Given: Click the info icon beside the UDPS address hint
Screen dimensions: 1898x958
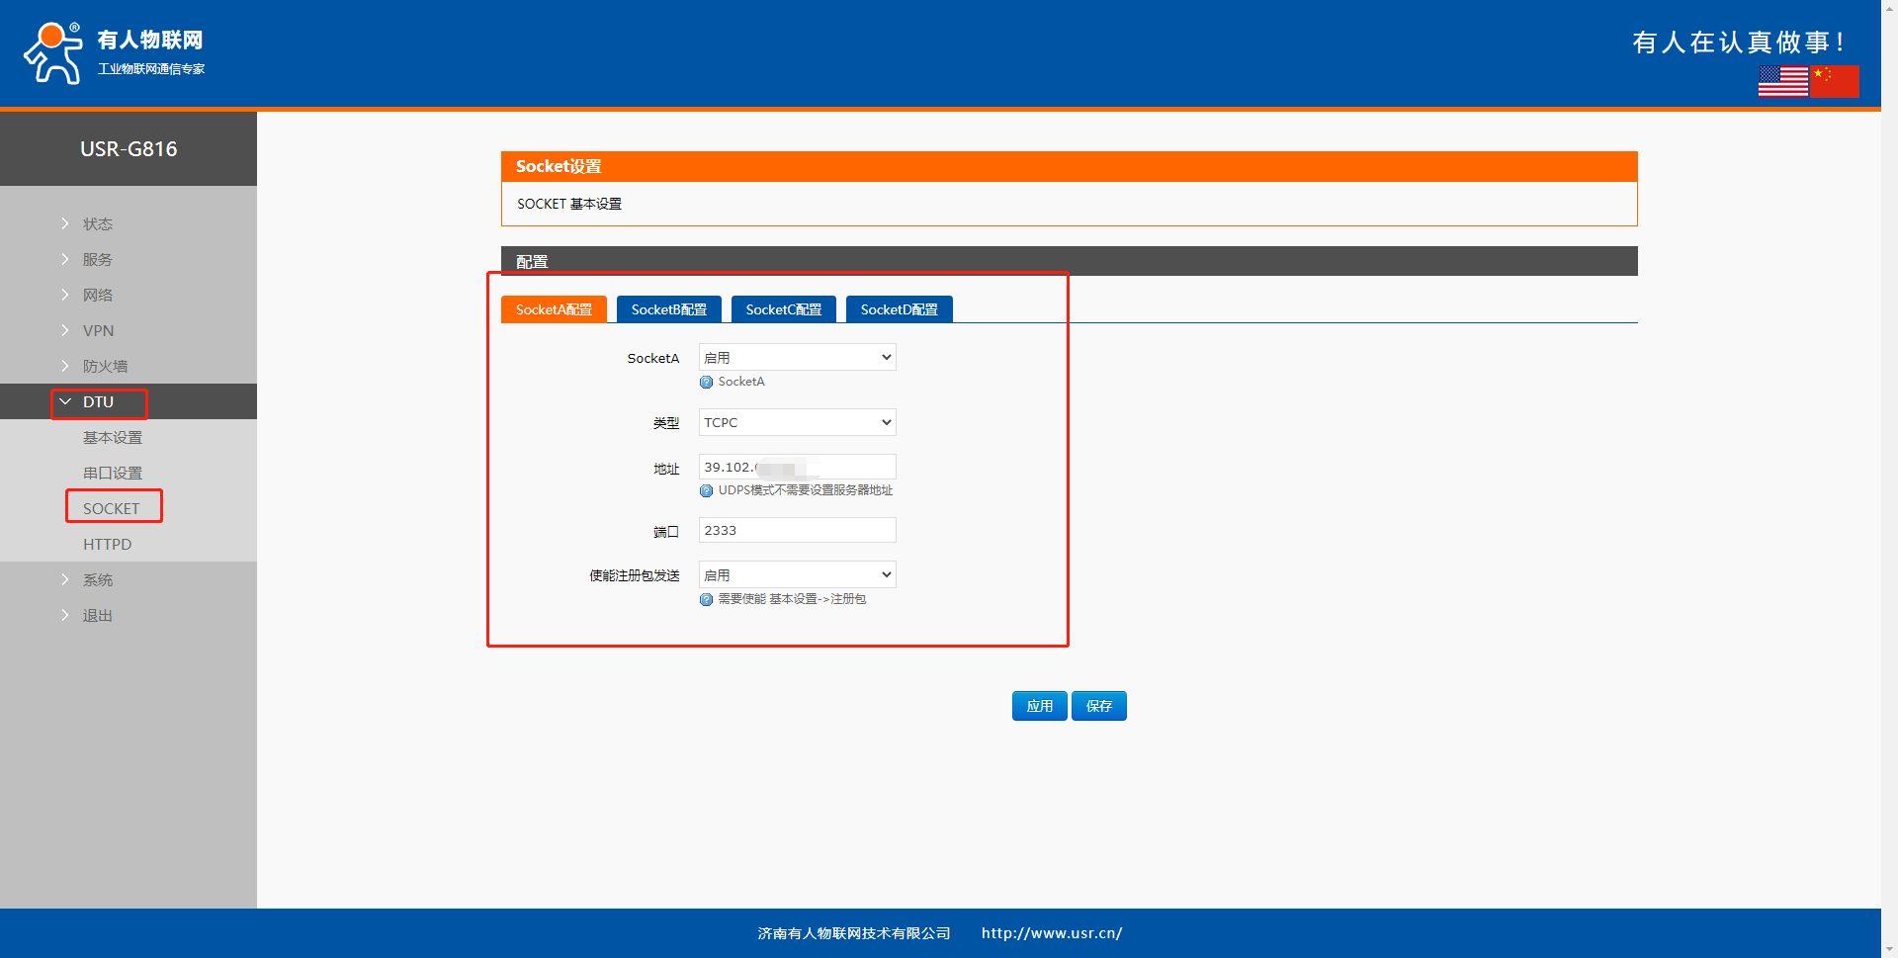Looking at the screenshot, I should pyautogui.click(x=706, y=491).
